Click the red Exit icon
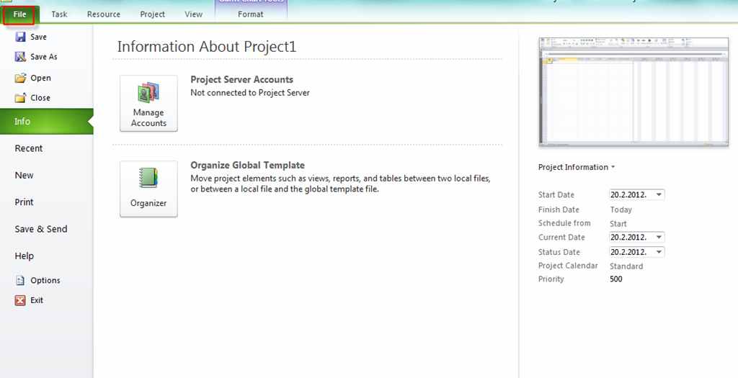738x378 pixels. pyautogui.click(x=20, y=300)
